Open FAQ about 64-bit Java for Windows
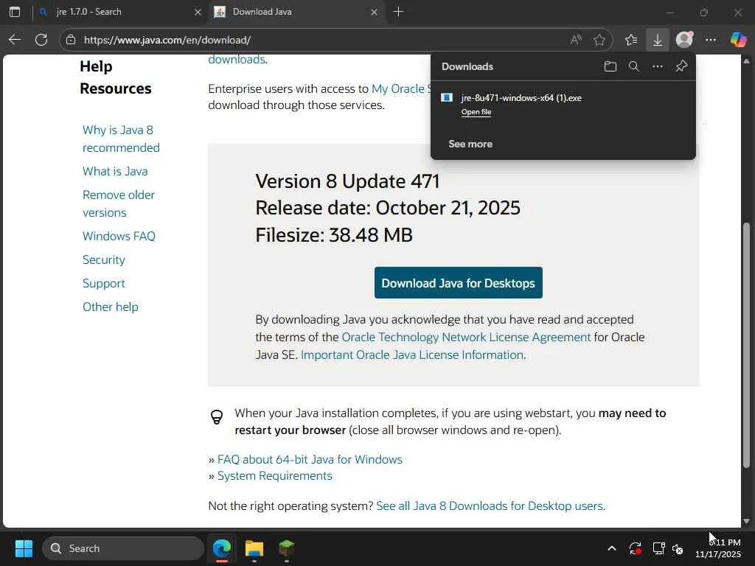Image resolution: width=755 pixels, height=566 pixels. pos(310,459)
